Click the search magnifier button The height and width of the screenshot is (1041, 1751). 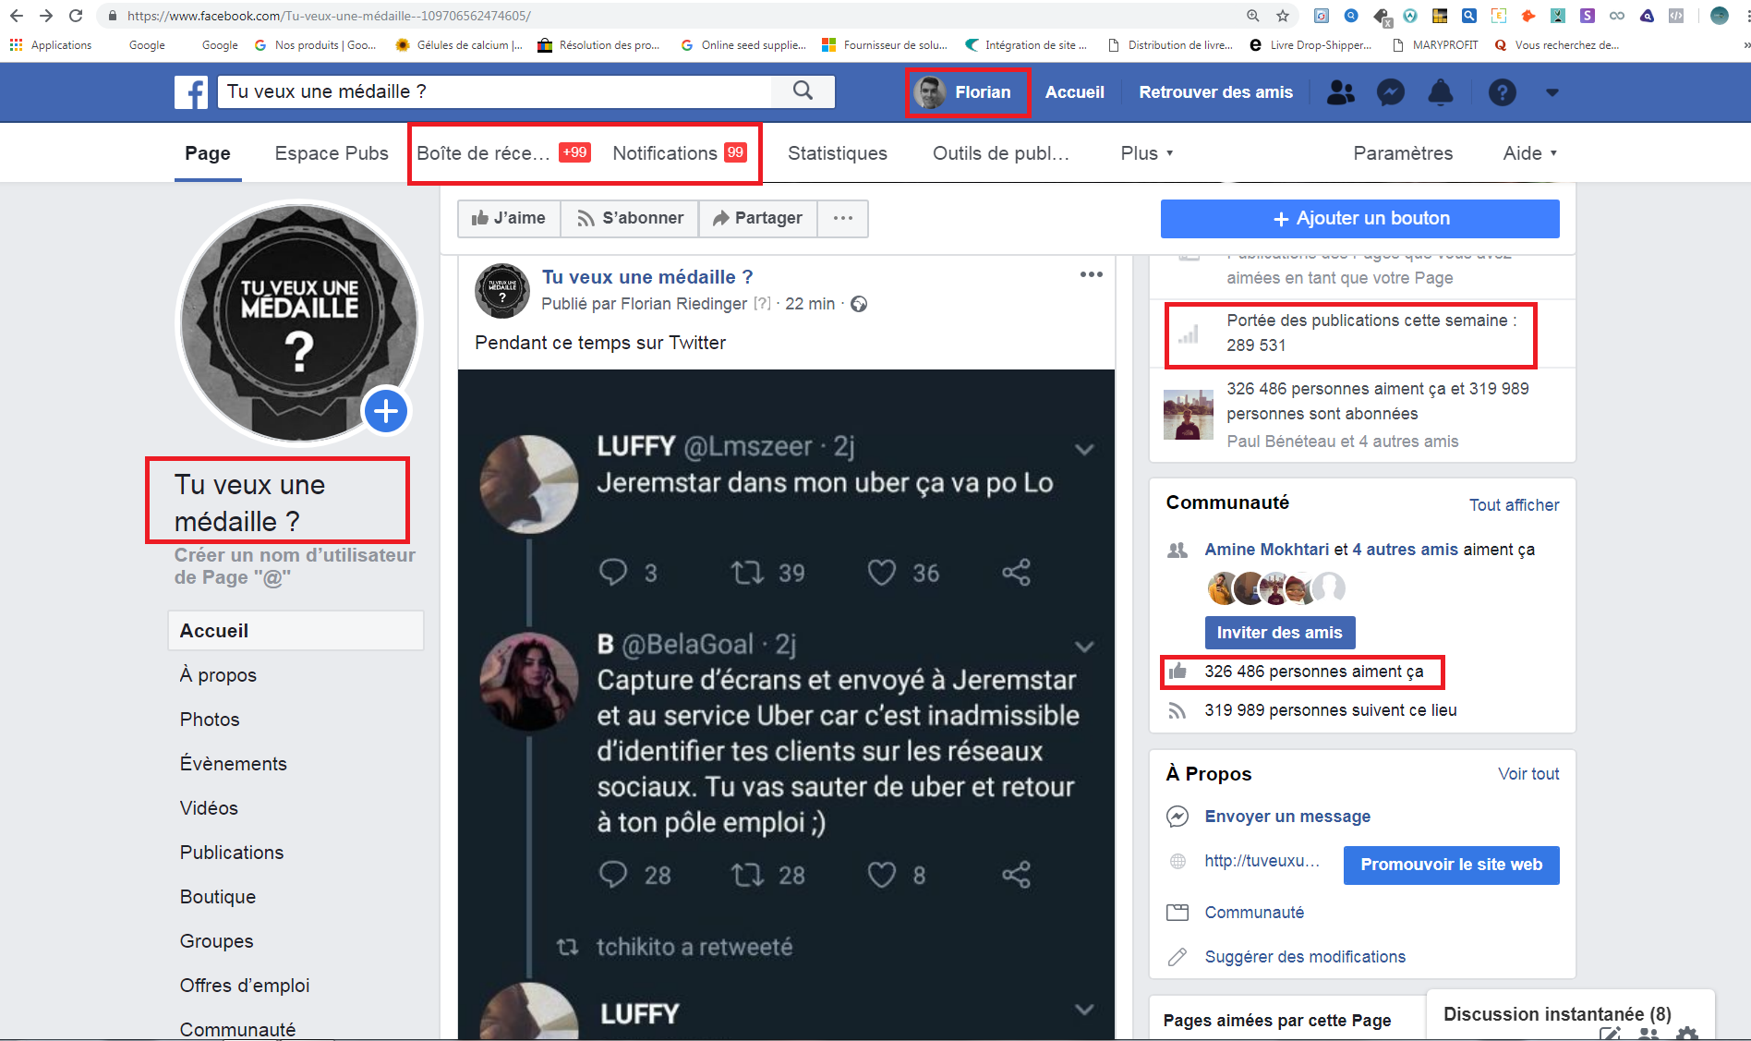pos(803,91)
